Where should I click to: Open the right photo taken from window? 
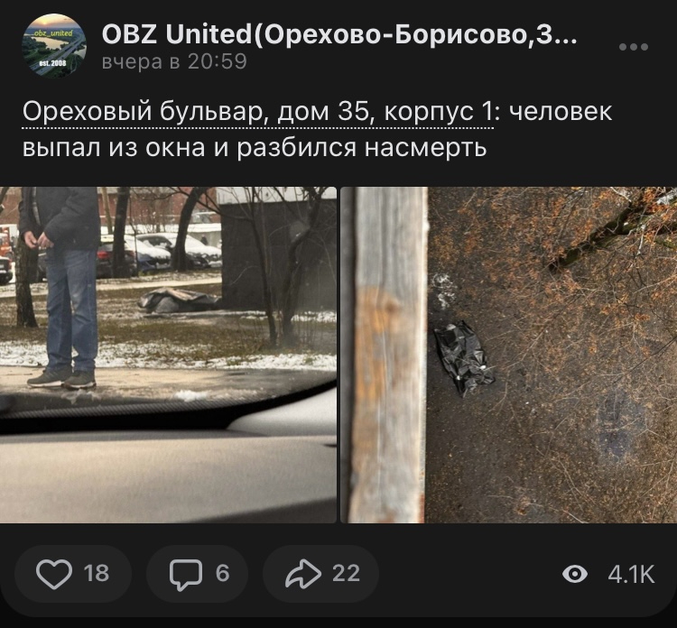[x=508, y=355]
